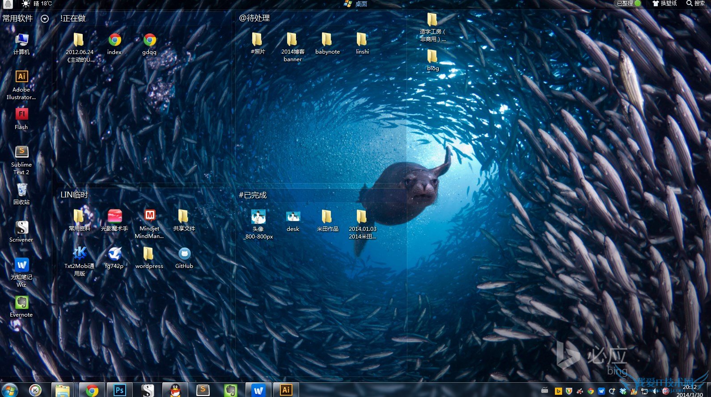Click Photoshop icon in the taskbar

point(119,390)
